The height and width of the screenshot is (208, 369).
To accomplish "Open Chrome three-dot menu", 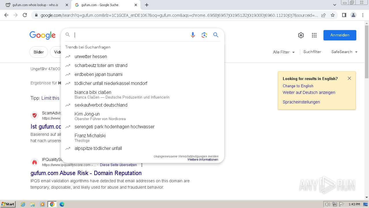I will click(x=363, y=15).
